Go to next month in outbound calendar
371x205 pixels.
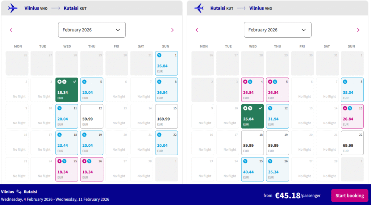click(172, 30)
